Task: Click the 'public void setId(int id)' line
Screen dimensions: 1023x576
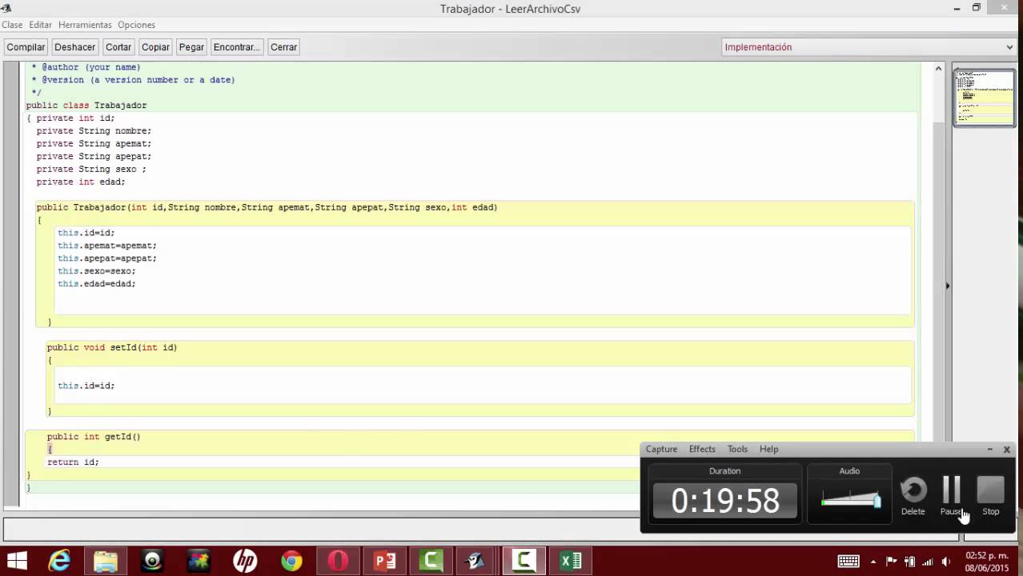Action: pos(112,347)
